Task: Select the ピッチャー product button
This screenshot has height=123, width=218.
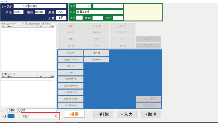Action: 97,59
